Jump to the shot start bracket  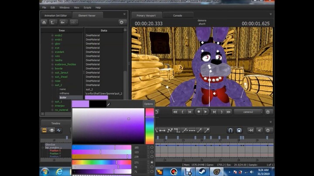click(x=182, y=112)
